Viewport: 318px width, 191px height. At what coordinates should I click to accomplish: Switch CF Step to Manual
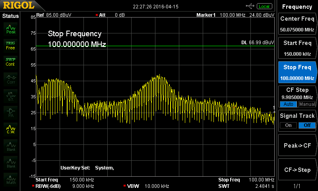click(x=307, y=104)
